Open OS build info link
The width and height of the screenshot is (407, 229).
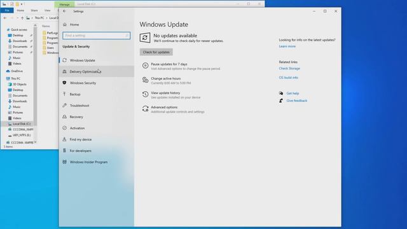(x=288, y=78)
